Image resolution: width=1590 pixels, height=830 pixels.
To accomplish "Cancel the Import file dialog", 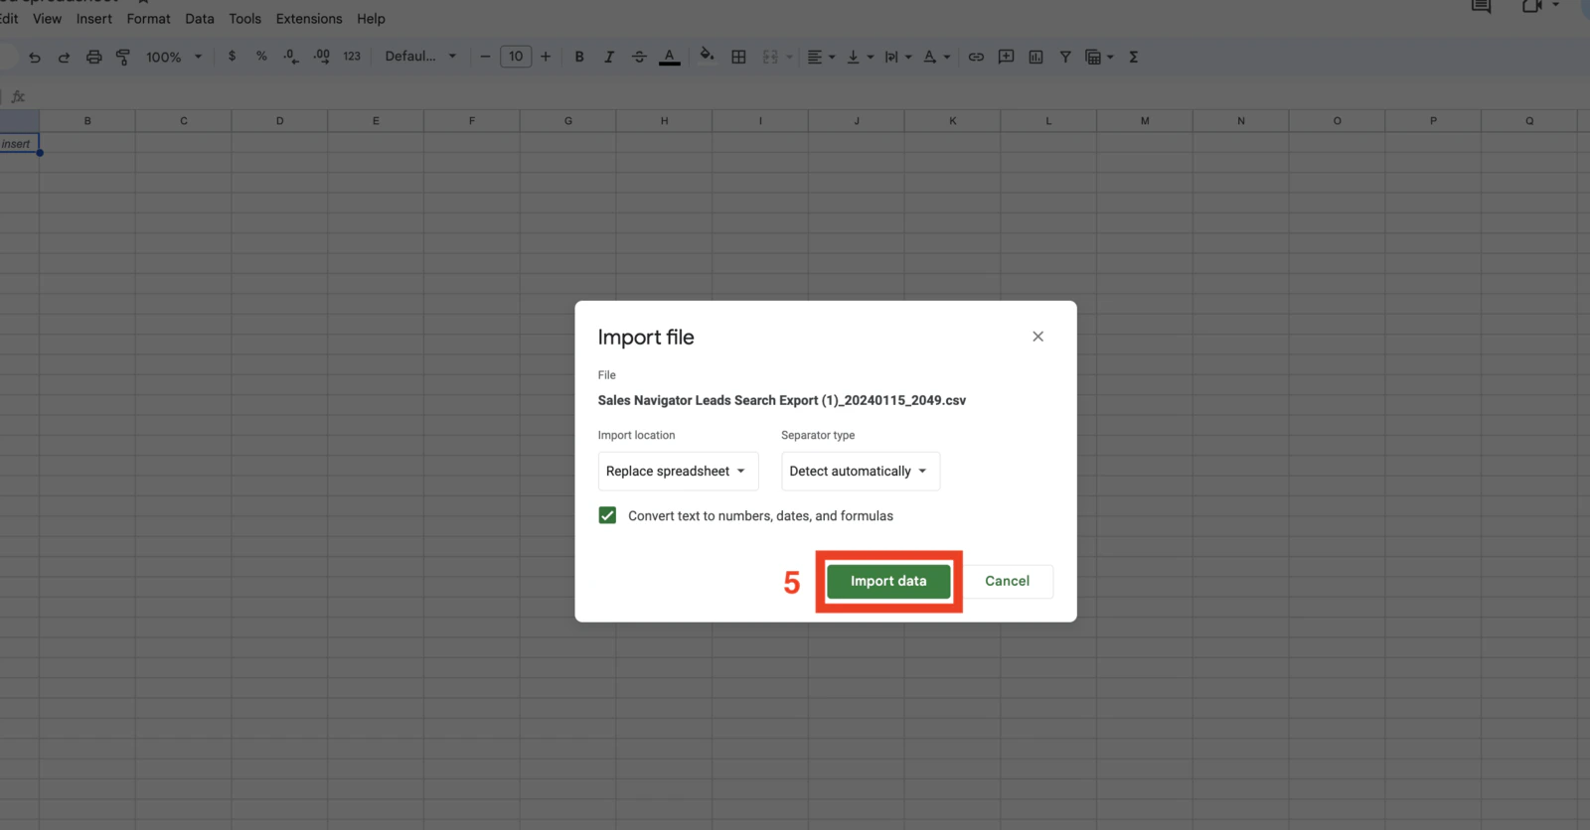I will pyautogui.click(x=1007, y=581).
